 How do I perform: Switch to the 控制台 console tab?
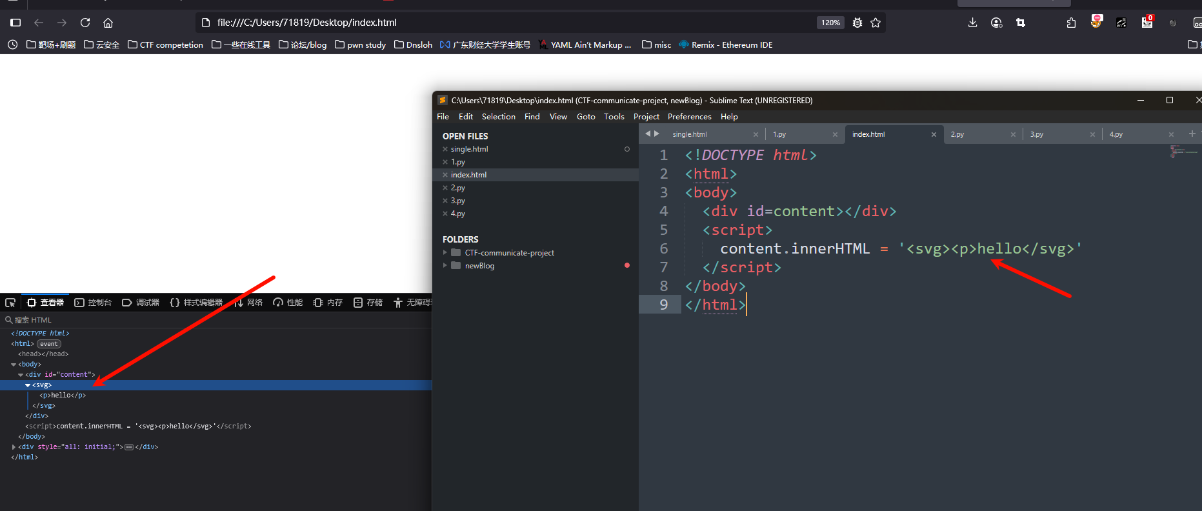(x=93, y=303)
